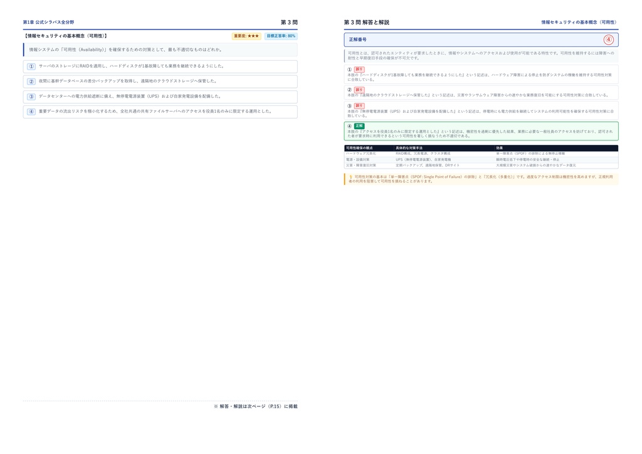Click the circled ④ correct answer number

click(608, 40)
